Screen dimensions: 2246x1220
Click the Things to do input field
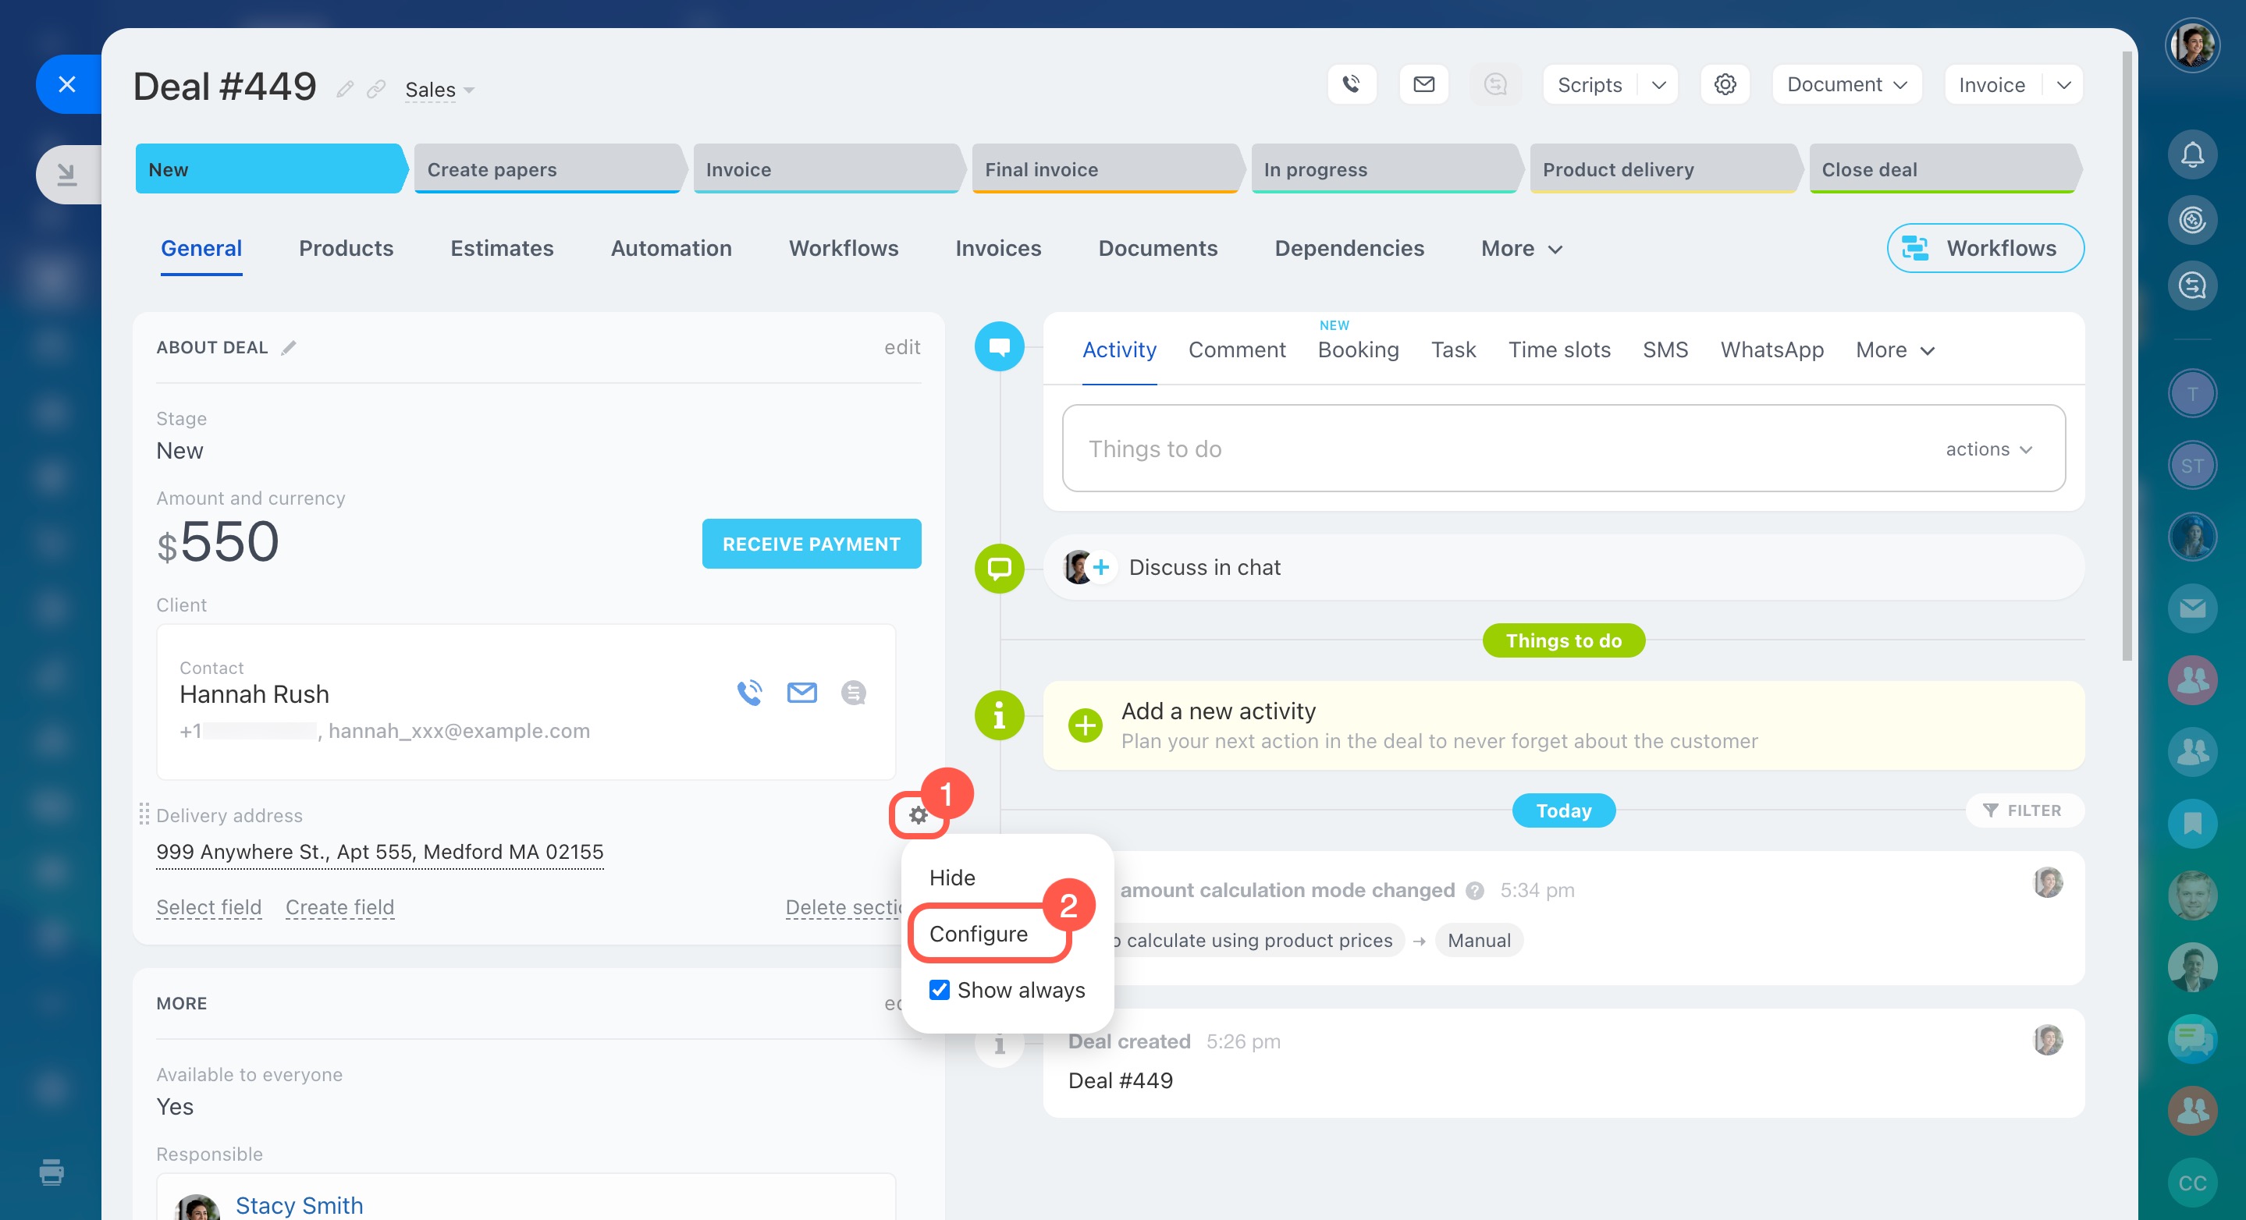(x=1395, y=449)
